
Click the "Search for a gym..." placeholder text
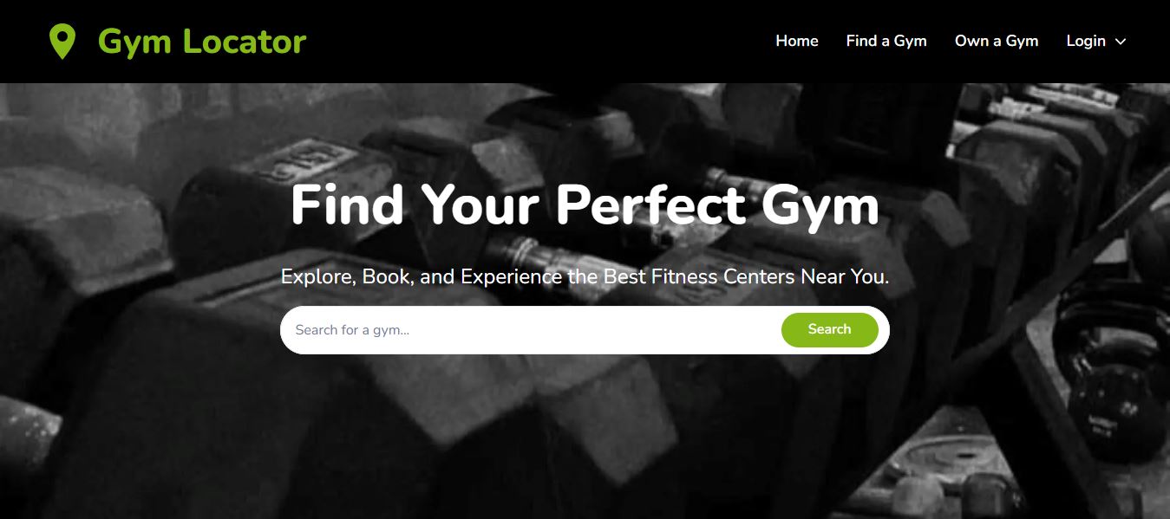[352, 330]
